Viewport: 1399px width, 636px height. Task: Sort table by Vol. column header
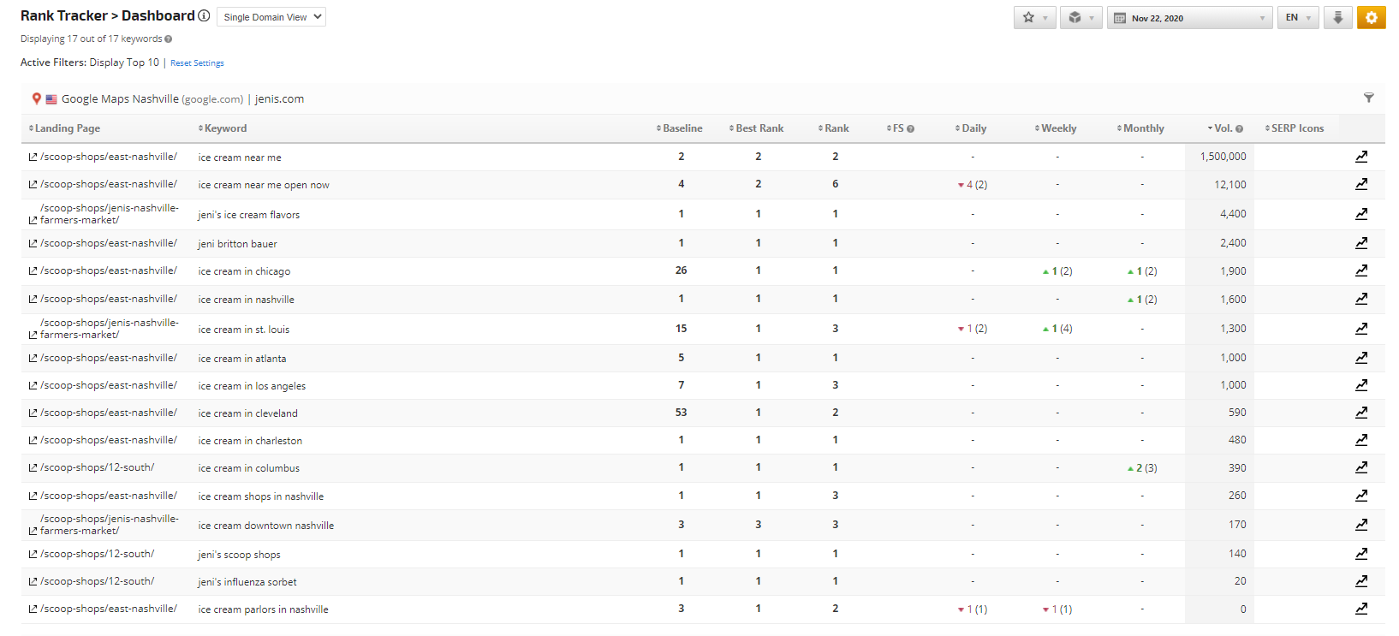pos(1222,128)
